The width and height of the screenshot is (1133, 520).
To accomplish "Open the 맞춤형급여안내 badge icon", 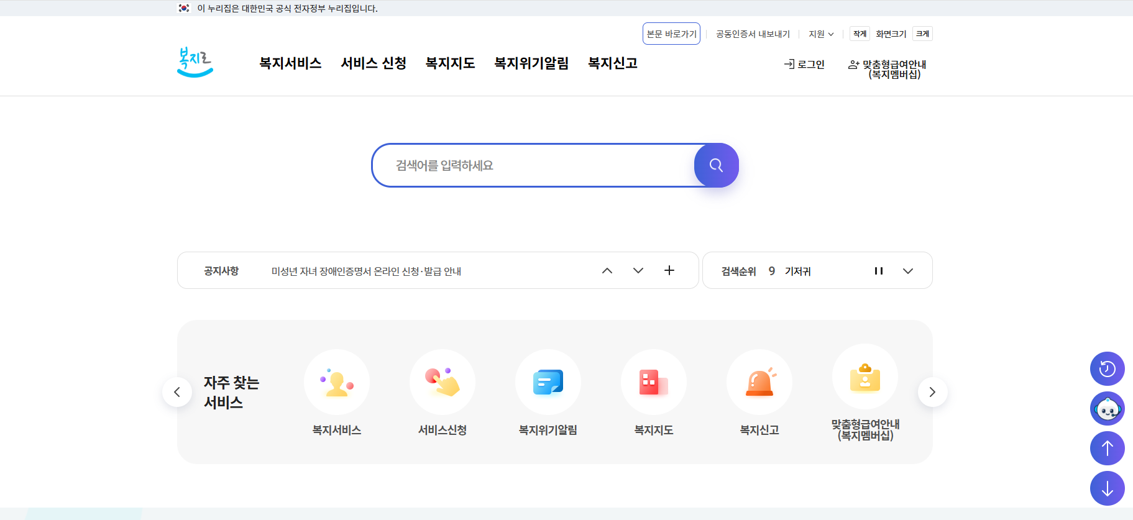I will pos(865,377).
